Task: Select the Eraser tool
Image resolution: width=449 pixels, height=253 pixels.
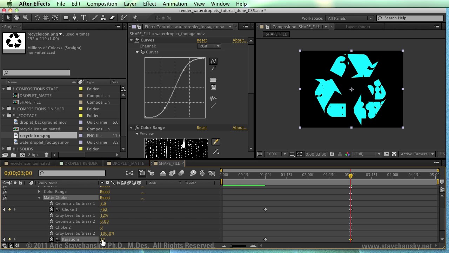Action: coord(112,18)
